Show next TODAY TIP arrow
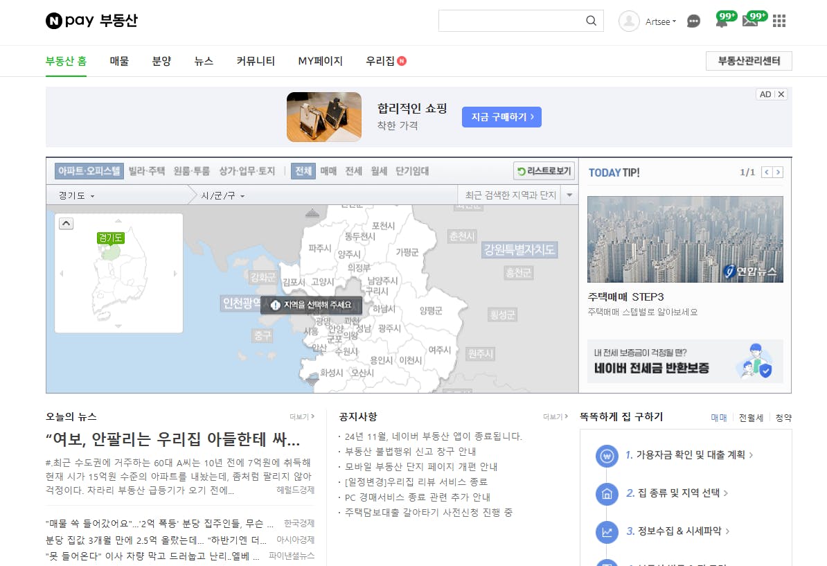This screenshot has width=827, height=566. (778, 172)
